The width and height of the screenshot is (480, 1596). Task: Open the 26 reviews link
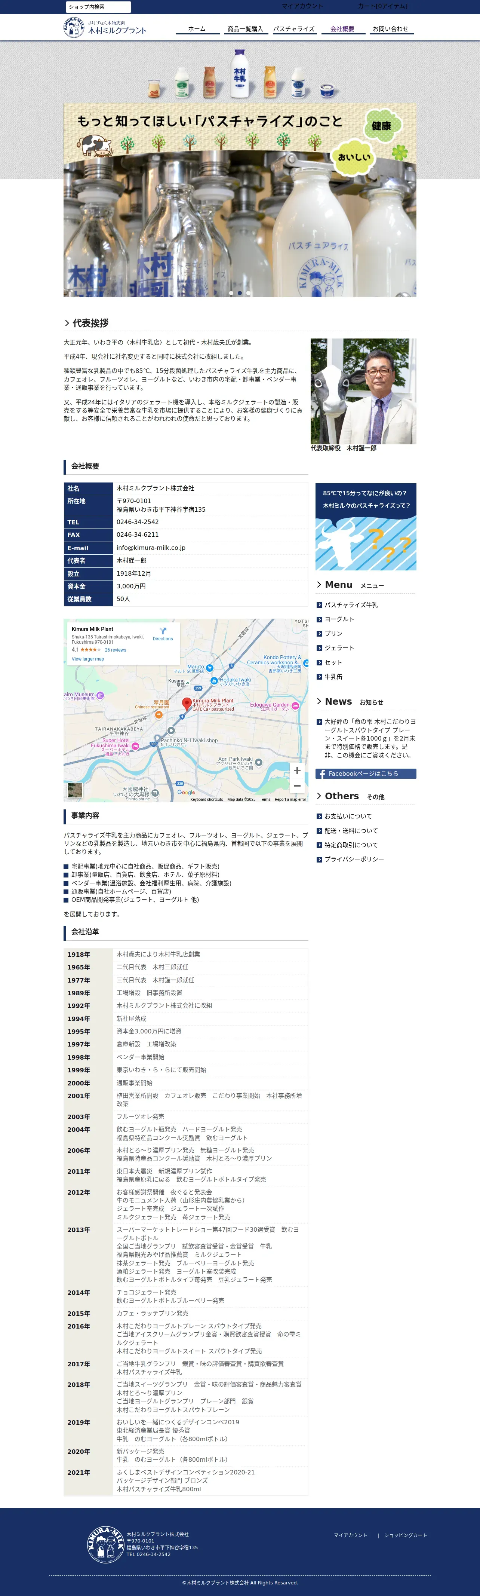[115, 650]
